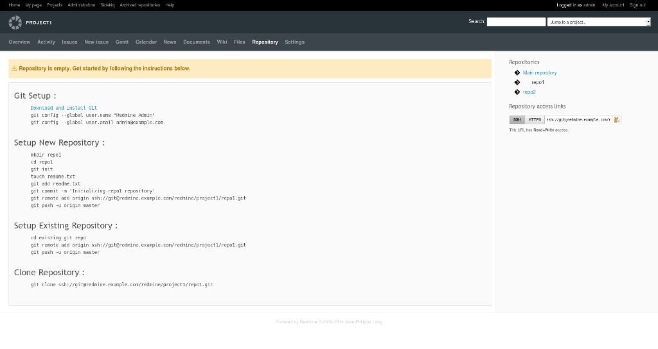Click the 'git config --global user.name' line

(93, 115)
